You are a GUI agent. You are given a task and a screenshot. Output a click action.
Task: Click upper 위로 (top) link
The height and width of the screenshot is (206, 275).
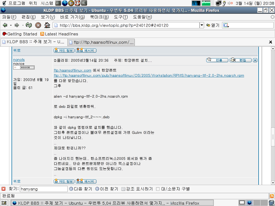coord(17,50)
